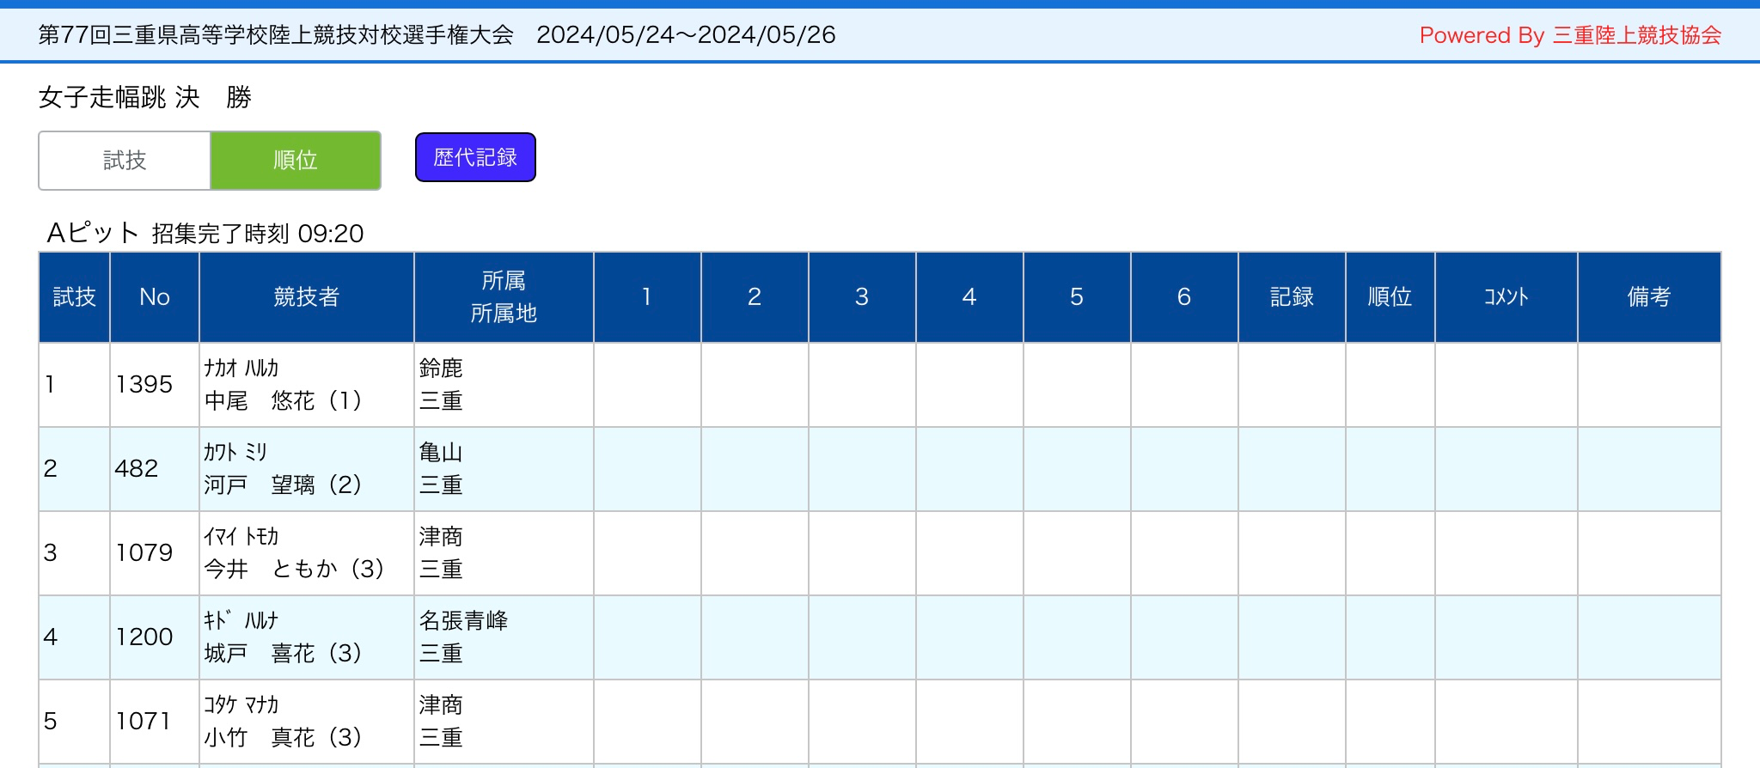Click the 備考 column header
1760x768 pixels.
1648,297
